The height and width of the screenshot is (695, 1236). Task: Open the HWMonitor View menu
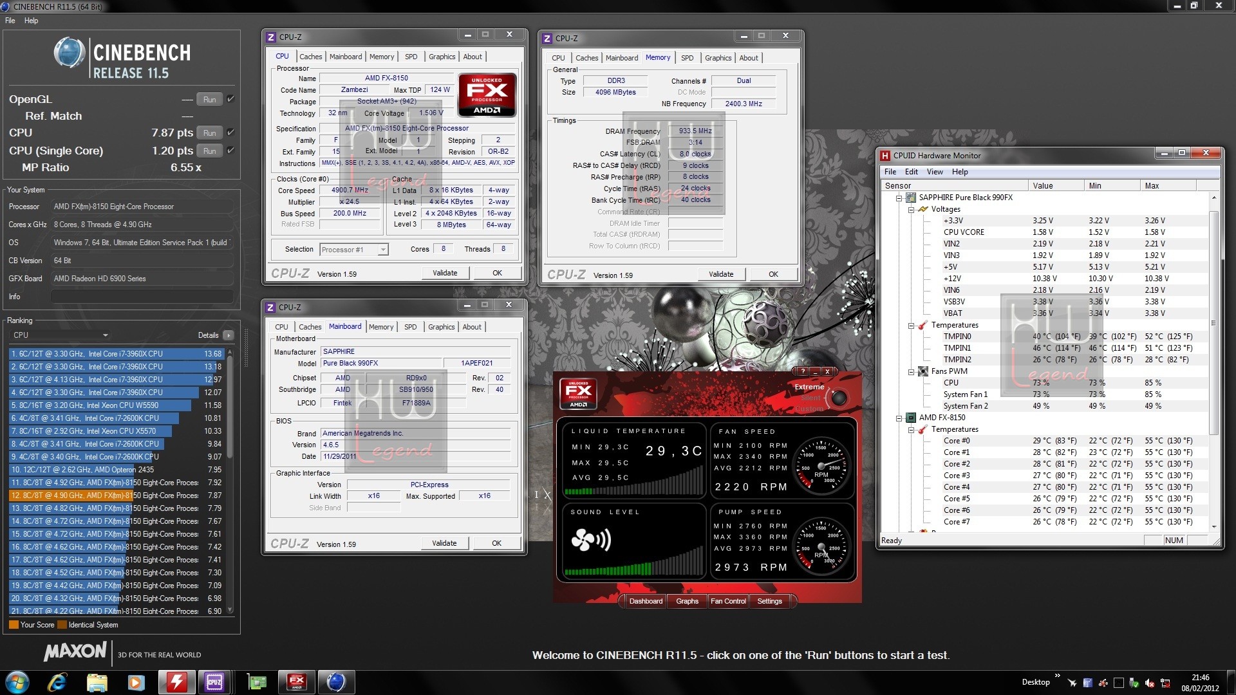click(935, 172)
